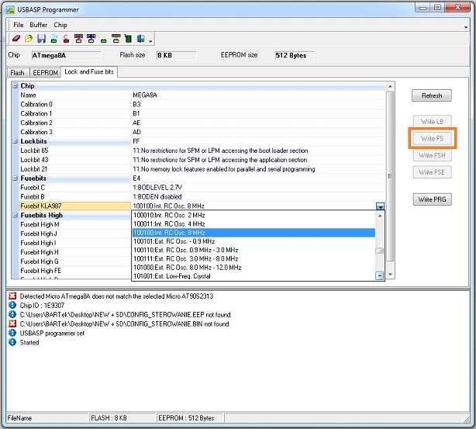476x429 pixels.
Task: Toggle the Fusebit KLA987 dropdown arrow
Action: 380,206
